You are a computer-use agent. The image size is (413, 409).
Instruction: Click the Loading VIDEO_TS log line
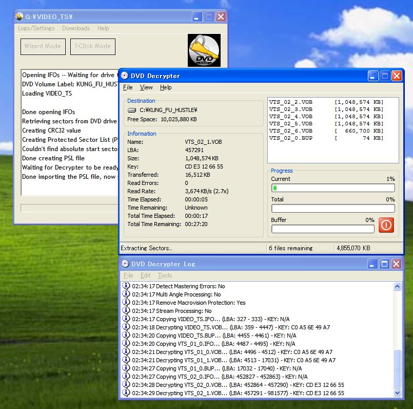click(x=47, y=94)
